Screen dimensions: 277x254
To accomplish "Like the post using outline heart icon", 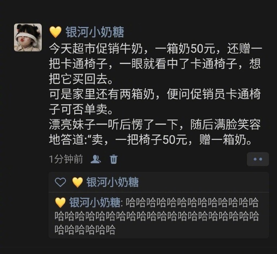I will [x=60, y=182].
